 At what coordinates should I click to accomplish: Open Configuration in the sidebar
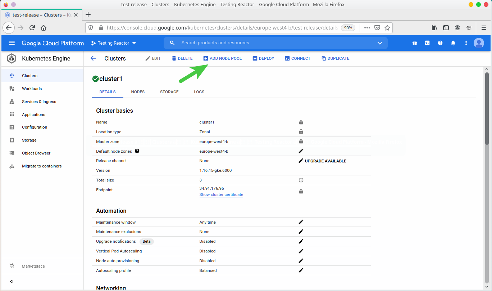pyautogui.click(x=42, y=127)
